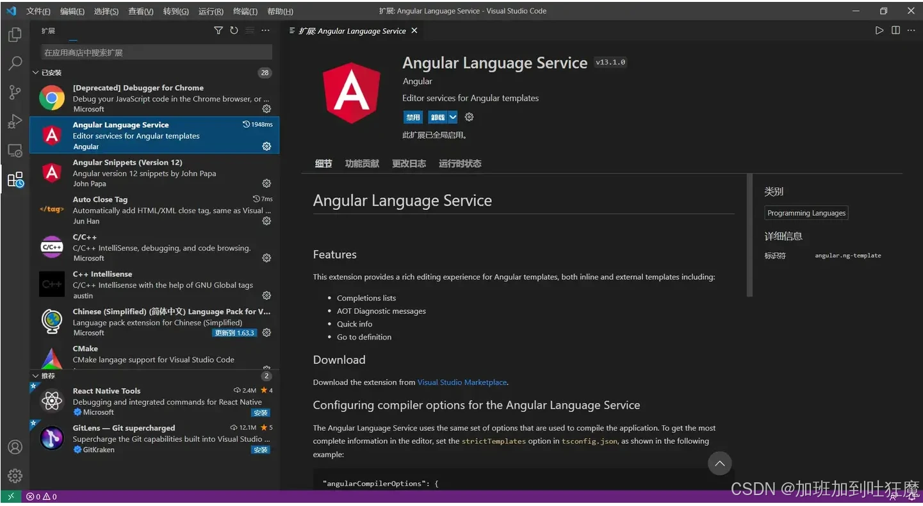This screenshot has width=923, height=506.
Task: Click the Extensions icon in activity bar
Action: 15,180
